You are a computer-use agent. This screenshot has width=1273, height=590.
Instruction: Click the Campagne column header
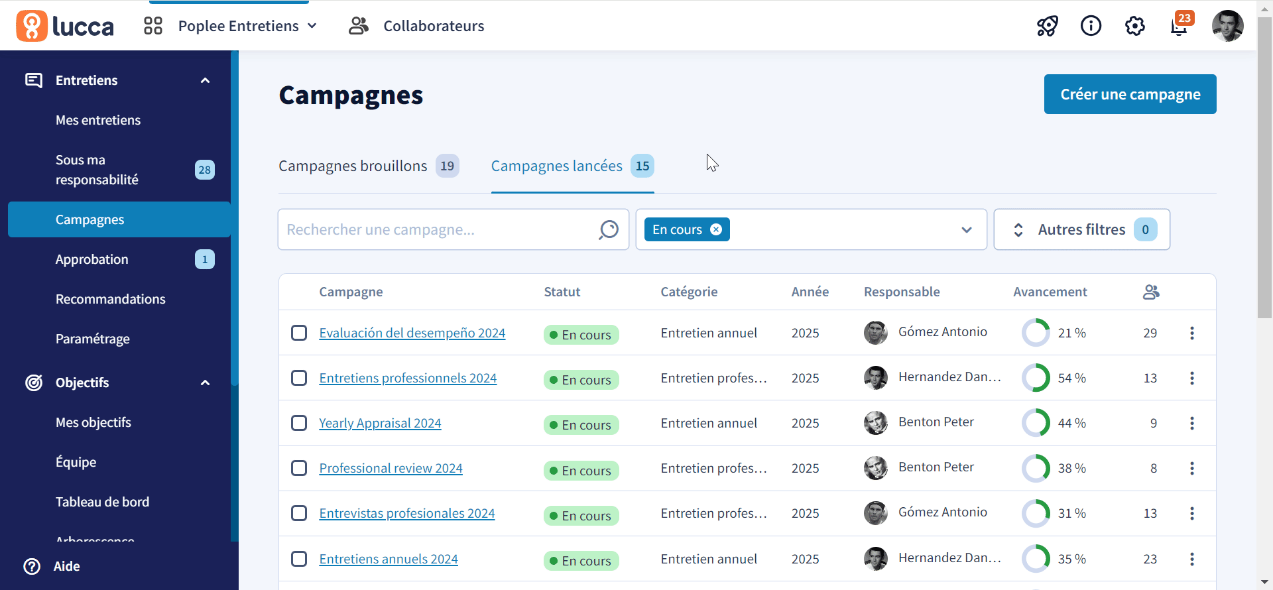[x=351, y=292]
